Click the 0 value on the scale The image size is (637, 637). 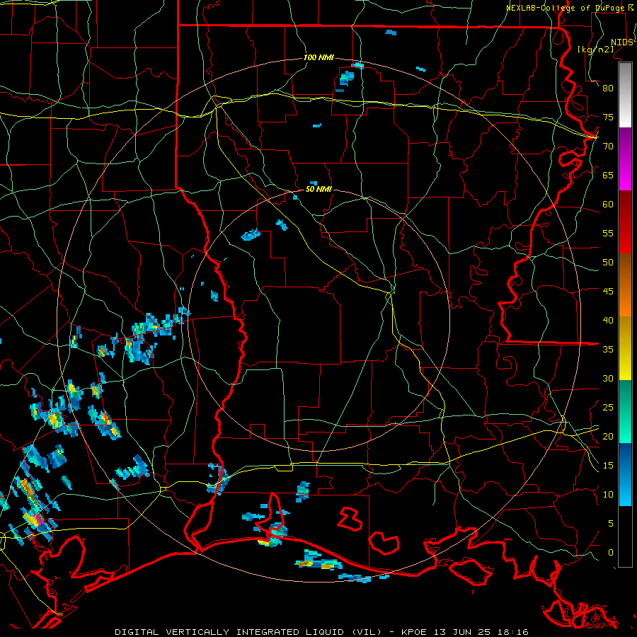tap(611, 553)
